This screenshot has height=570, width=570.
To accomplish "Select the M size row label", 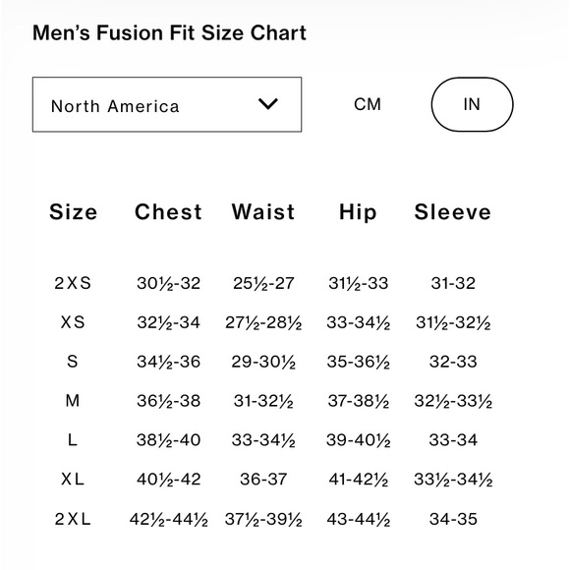I will click(x=73, y=401).
